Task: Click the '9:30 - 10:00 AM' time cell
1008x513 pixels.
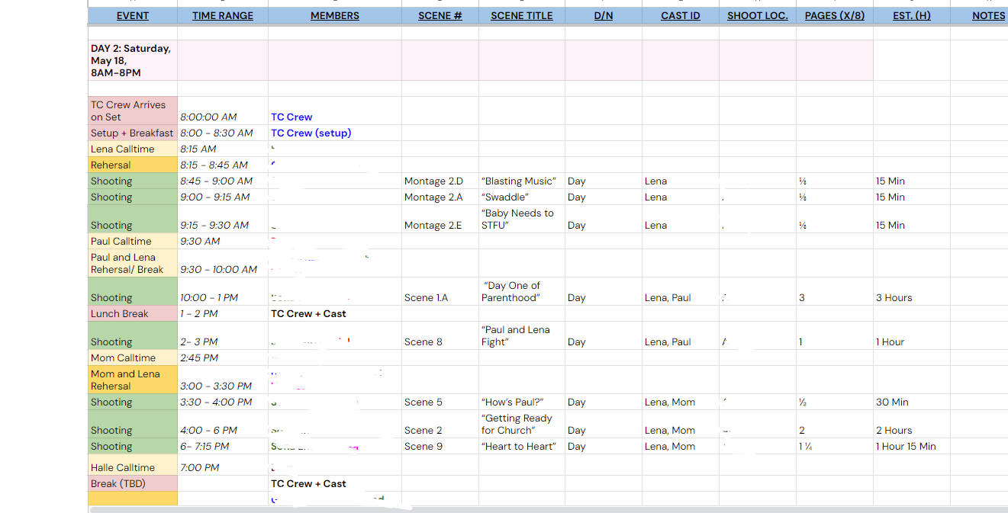Action: pyautogui.click(x=223, y=263)
